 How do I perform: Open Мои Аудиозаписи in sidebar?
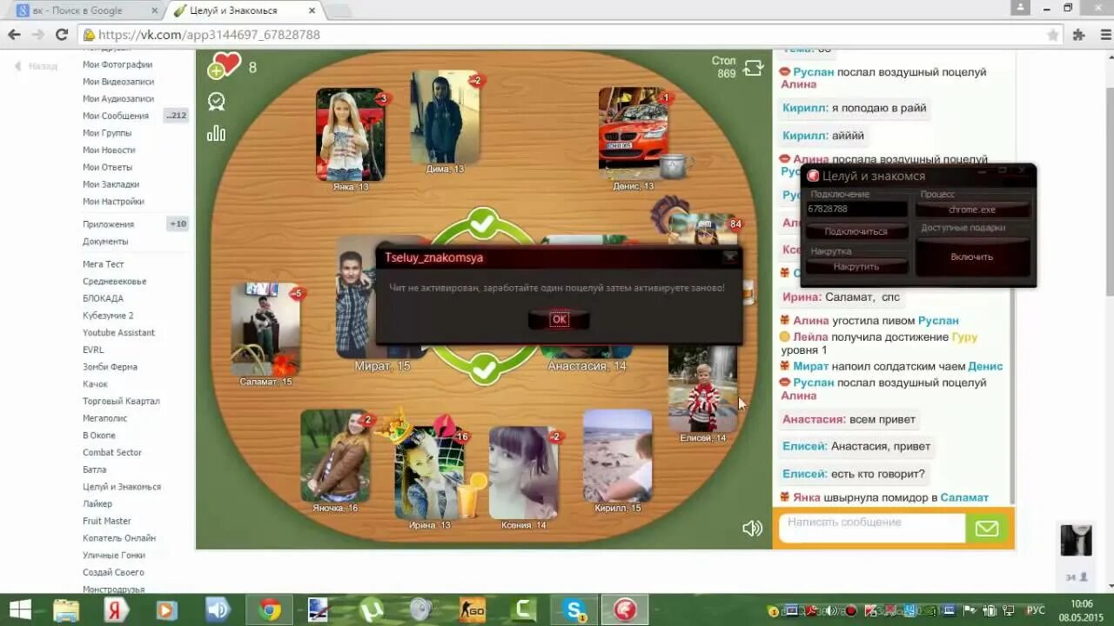click(118, 99)
